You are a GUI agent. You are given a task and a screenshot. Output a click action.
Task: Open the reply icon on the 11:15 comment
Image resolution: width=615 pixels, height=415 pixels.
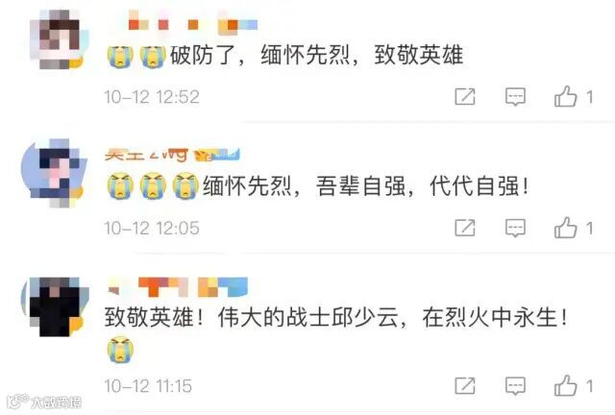[515, 386]
